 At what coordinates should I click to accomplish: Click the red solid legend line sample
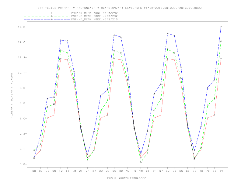[x=47, y=13]
